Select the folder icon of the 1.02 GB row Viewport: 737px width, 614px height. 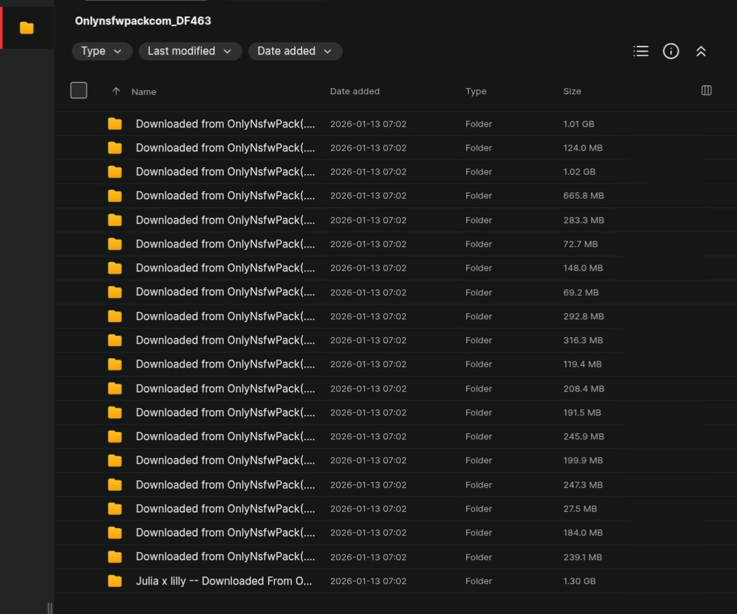[x=115, y=172]
